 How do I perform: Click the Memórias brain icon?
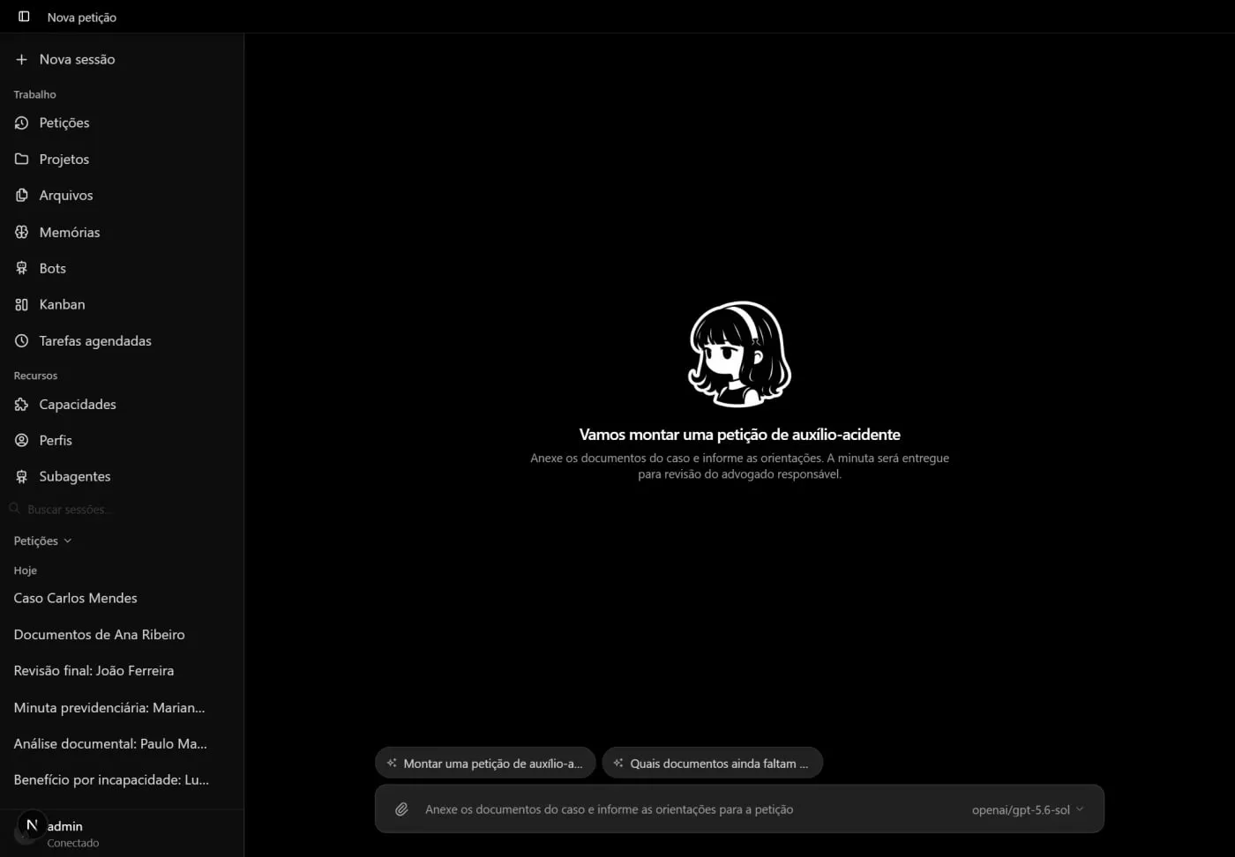[x=21, y=232]
